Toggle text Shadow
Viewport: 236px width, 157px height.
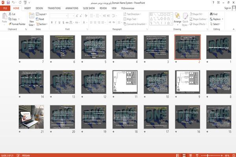(63, 22)
